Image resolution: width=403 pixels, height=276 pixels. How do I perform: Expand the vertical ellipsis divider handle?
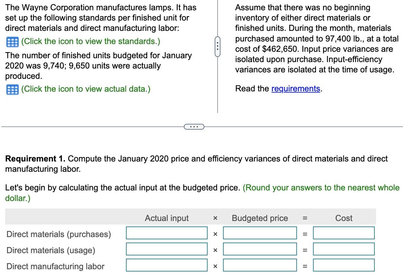coord(217,47)
